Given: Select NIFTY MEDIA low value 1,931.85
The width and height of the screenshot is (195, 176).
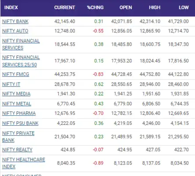Looking at the screenshot, I should pos(180,94).
